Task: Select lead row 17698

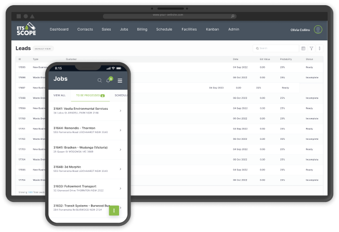Action: pyautogui.click(x=169, y=98)
